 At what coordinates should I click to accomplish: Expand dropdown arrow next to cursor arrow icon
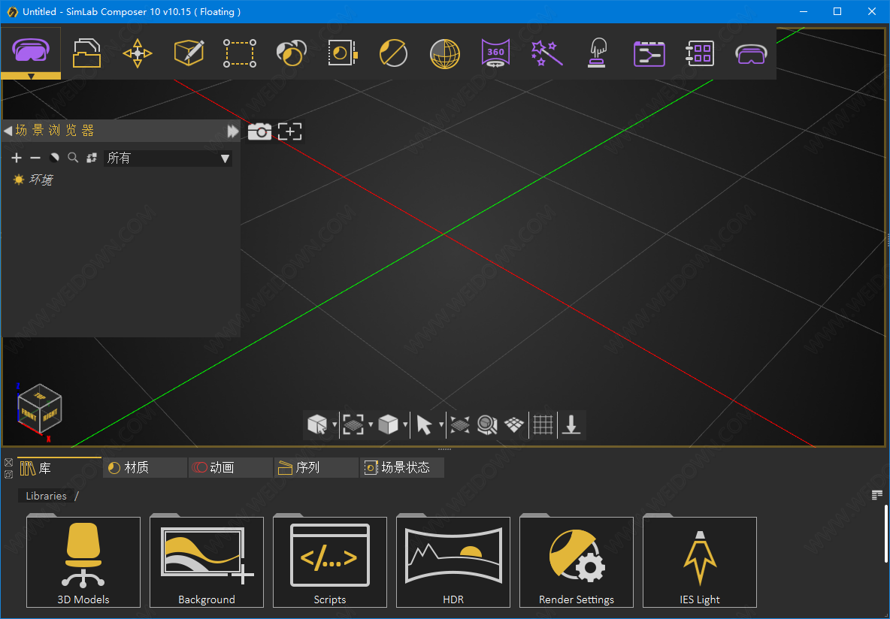pyautogui.click(x=441, y=424)
